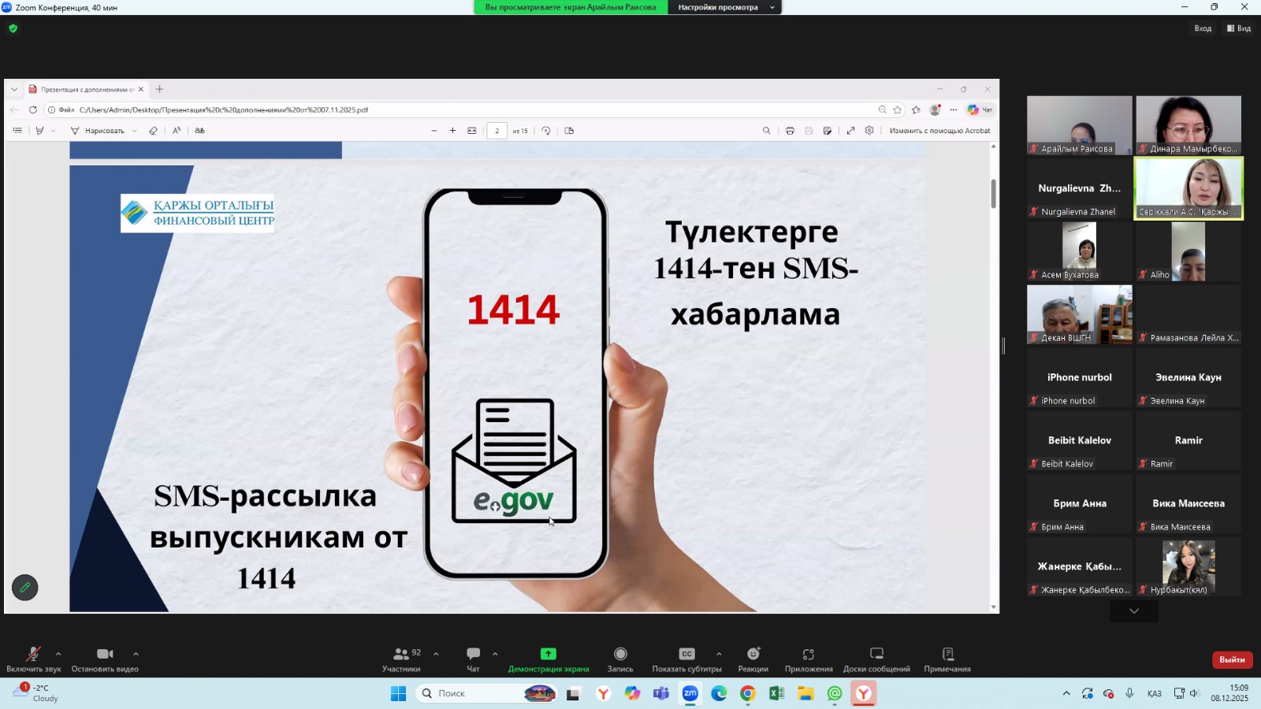
Task: Open the Примечания notes panel
Action: (947, 659)
